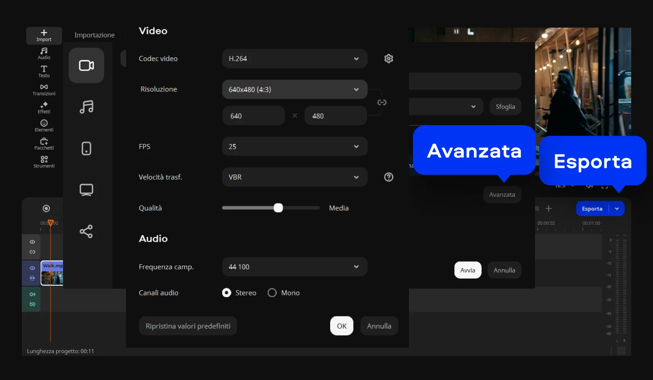This screenshot has width=653, height=380.
Task: Select the Stereo audio channel option
Action: point(227,293)
